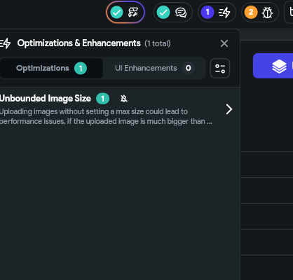Click the lightning icon beside Optimizations & Enhancements title
The width and height of the screenshot is (293, 280).
coord(5,43)
